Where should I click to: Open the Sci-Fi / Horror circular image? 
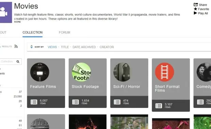pos(122,72)
